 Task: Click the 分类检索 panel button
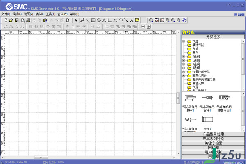point(213,37)
